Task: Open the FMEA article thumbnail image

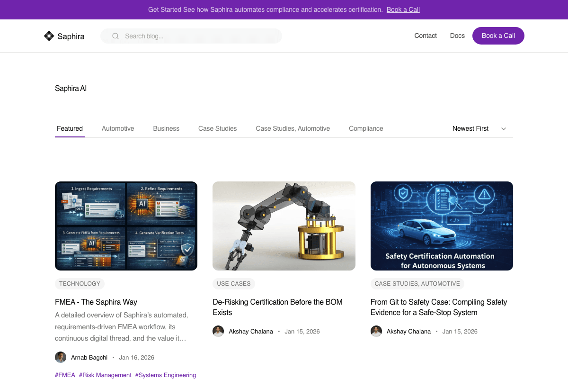Action: (x=126, y=226)
